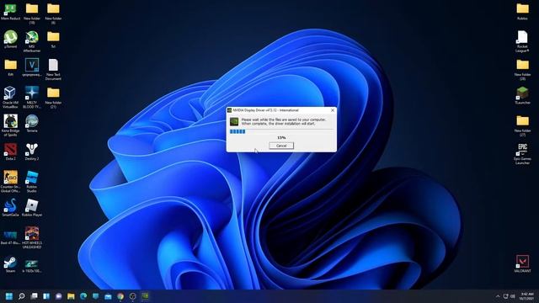Show hidden system tray icons
Viewport: 539px width, 303px height.
point(498,296)
